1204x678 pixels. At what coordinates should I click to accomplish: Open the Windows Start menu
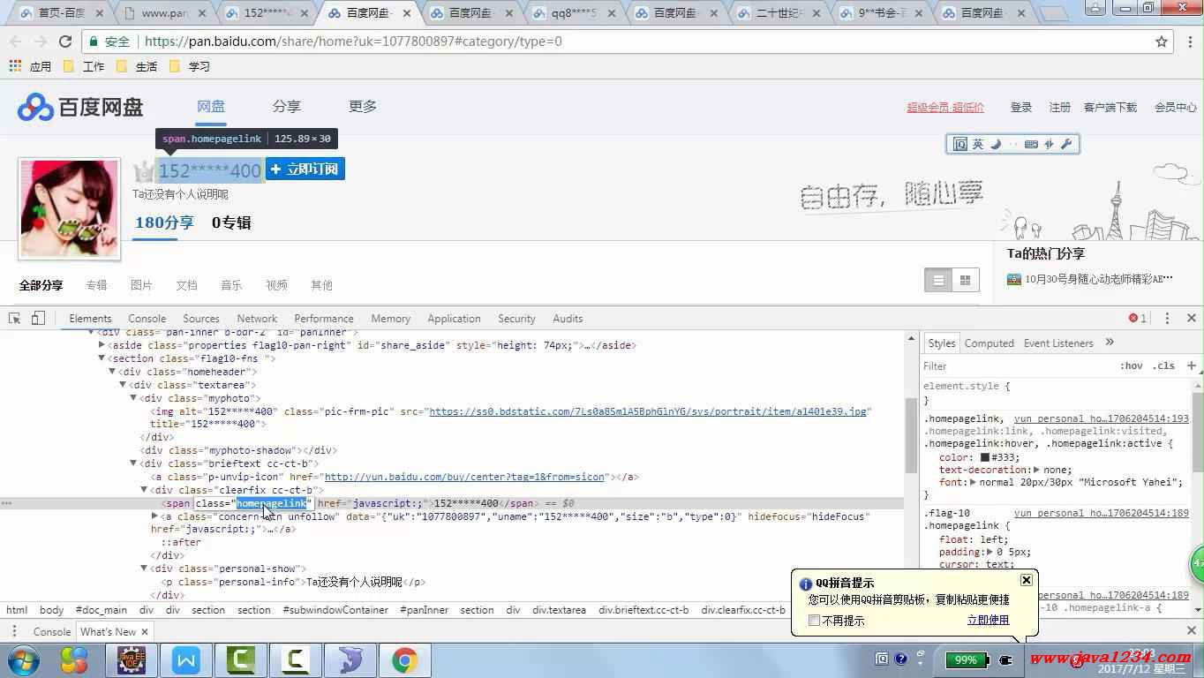click(x=23, y=659)
